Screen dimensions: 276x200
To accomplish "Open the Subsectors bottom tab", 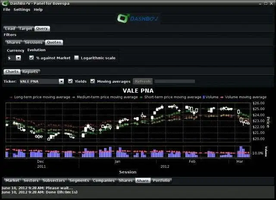I will point(53,181).
